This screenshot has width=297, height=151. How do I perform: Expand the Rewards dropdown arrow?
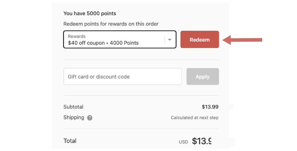click(170, 40)
